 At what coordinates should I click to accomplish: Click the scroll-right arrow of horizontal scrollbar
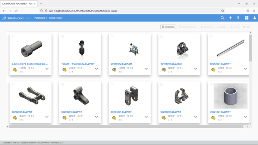click(x=248, y=126)
